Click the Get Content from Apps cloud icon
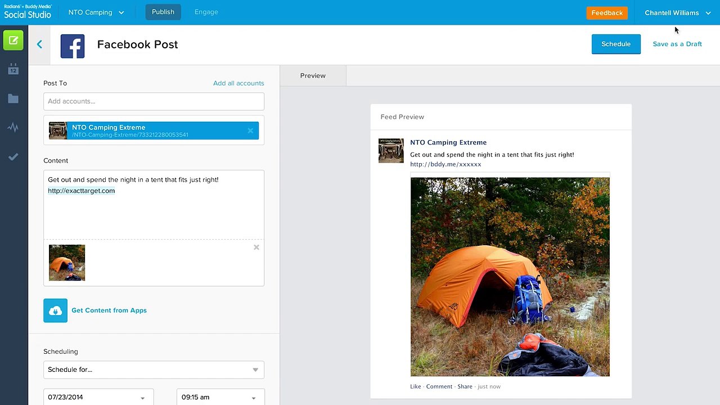 55,310
